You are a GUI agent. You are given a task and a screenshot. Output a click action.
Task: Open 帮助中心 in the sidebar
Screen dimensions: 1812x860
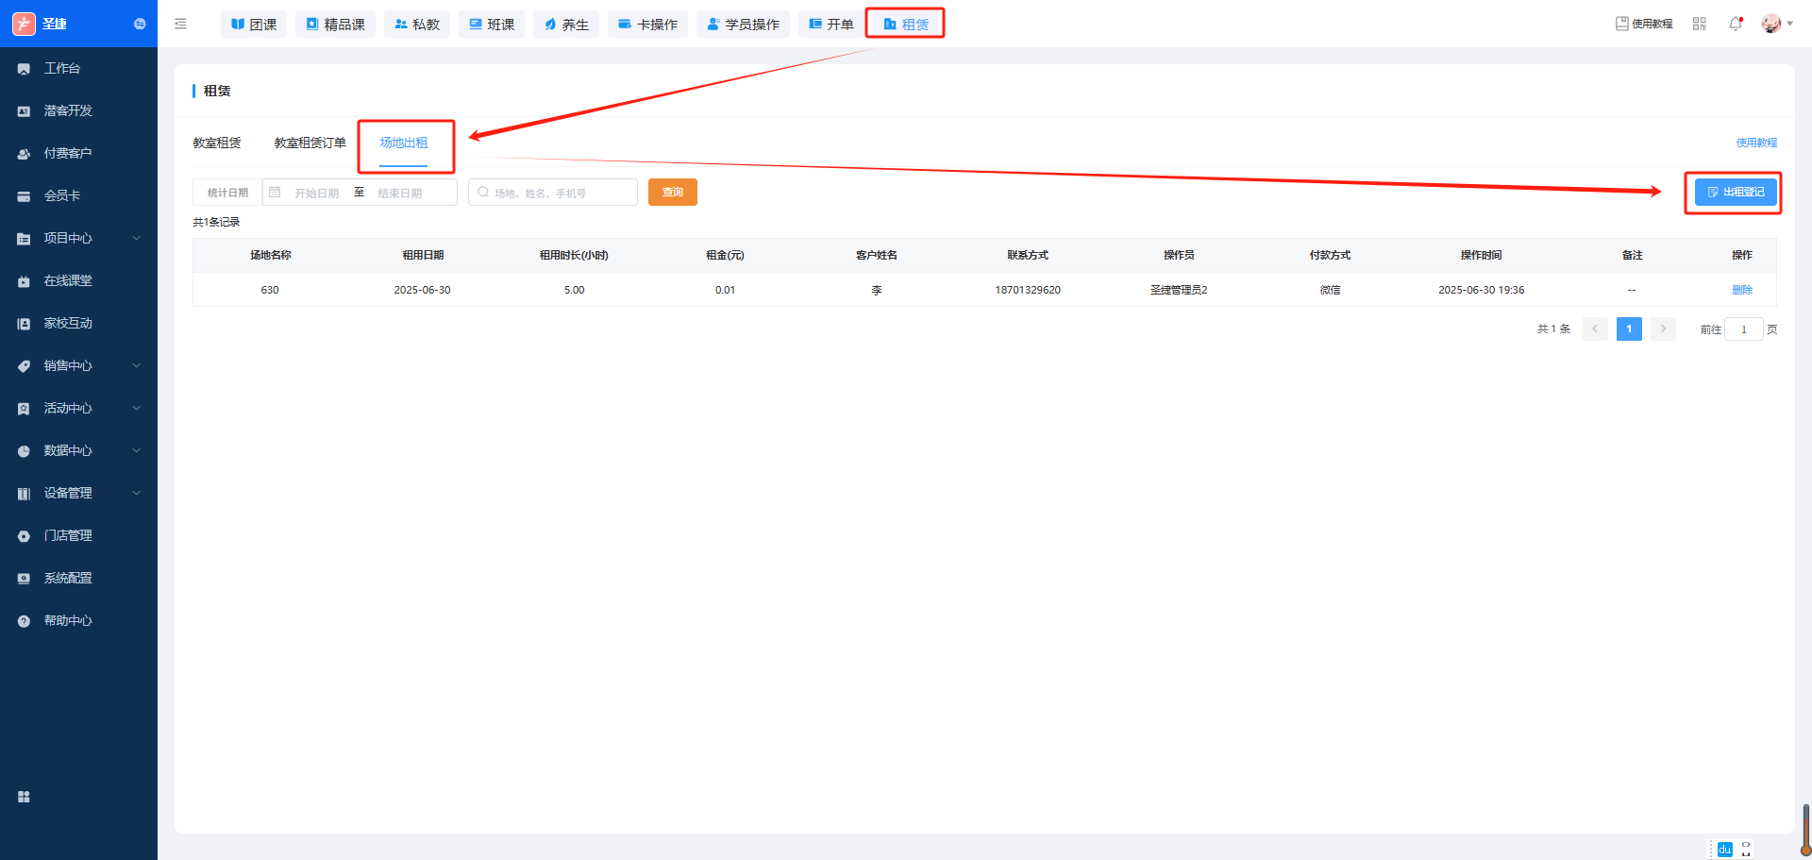(x=68, y=620)
